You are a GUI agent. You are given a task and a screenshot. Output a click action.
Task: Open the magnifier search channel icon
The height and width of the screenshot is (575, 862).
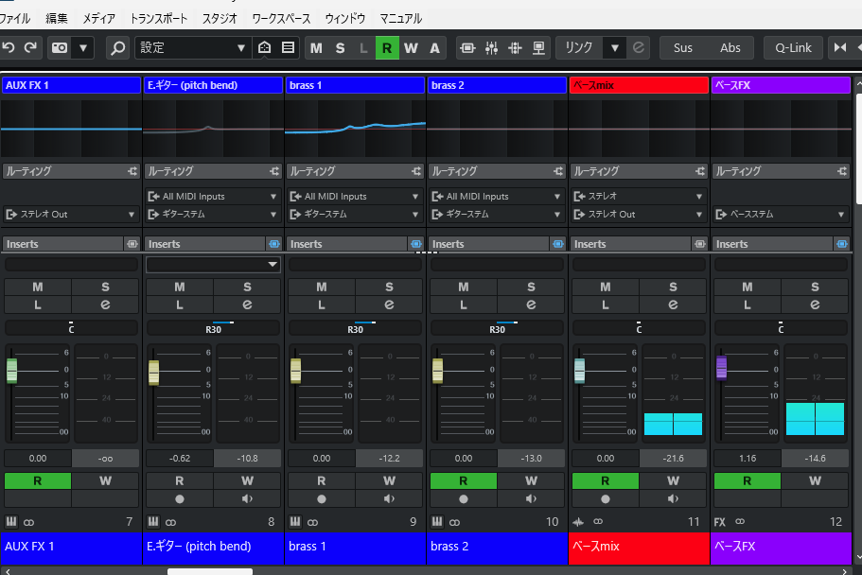coord(117,48)
